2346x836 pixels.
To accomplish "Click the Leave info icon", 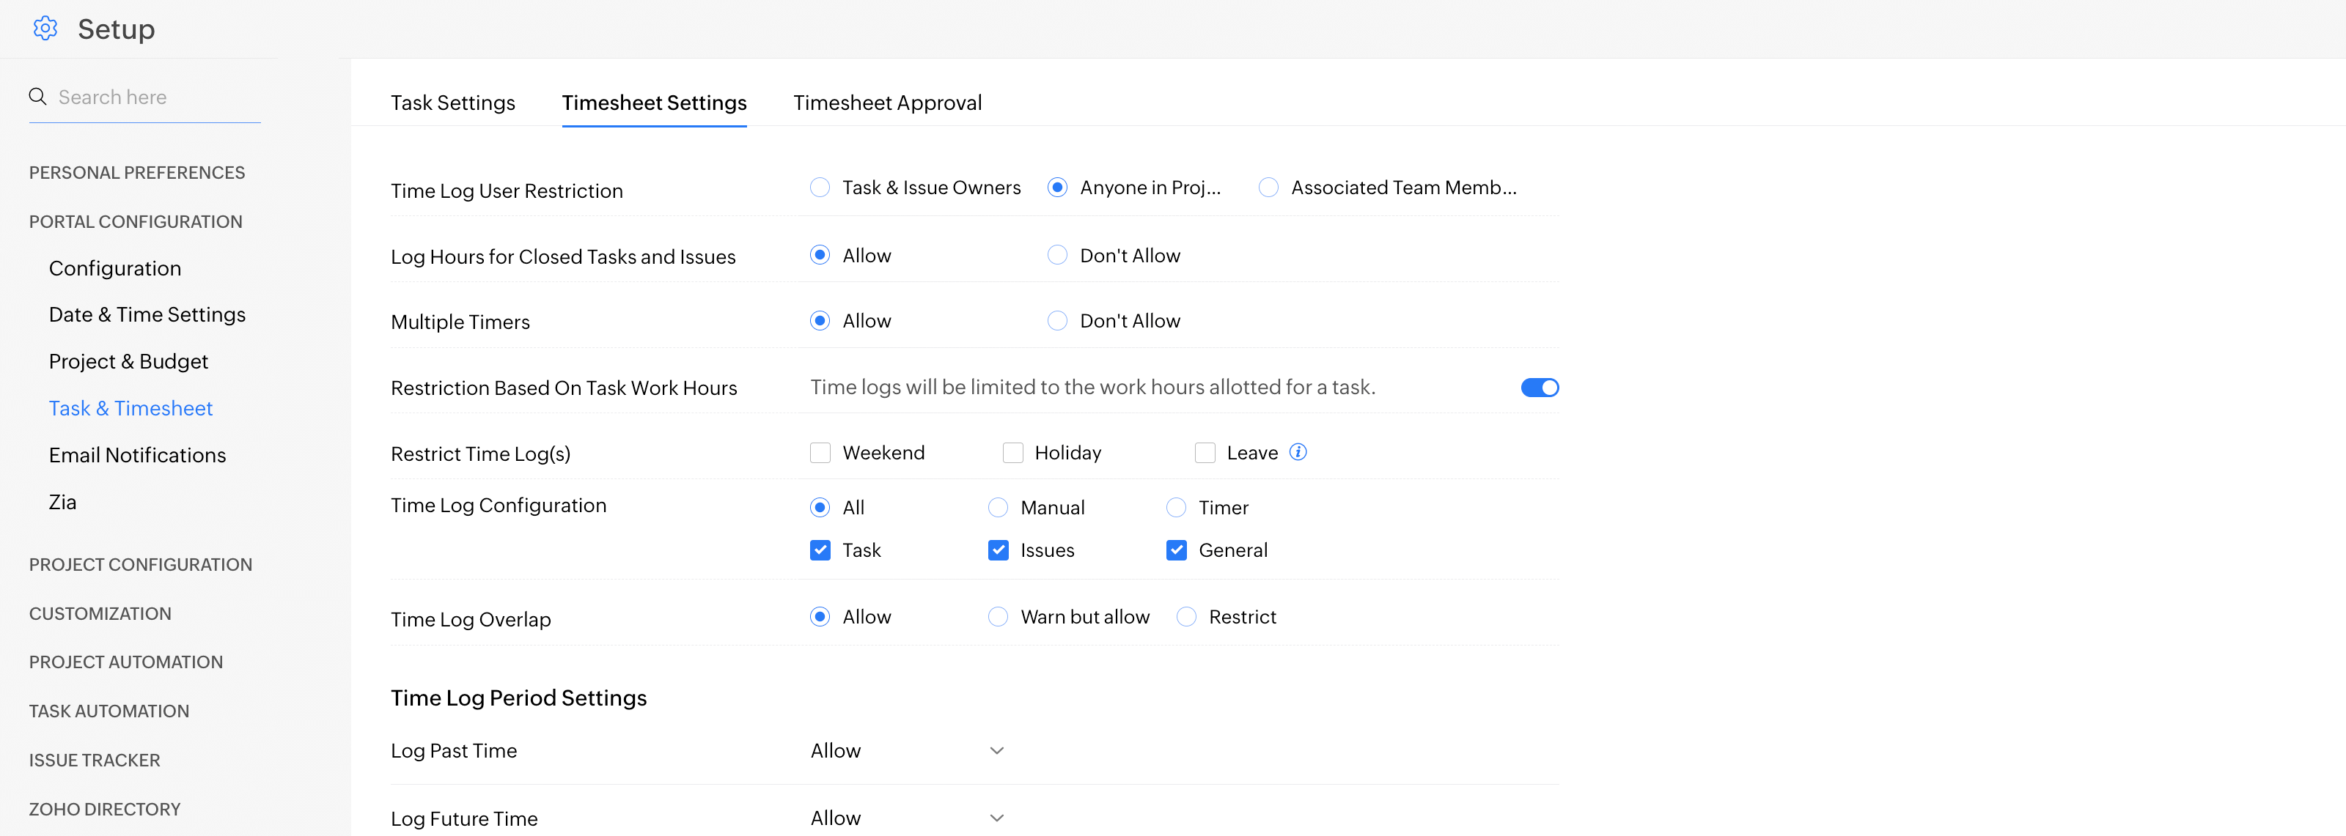I will (x=1298, y=452).
